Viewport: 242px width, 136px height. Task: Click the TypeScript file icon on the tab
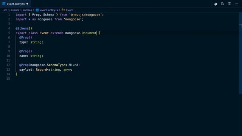(4, 4)
